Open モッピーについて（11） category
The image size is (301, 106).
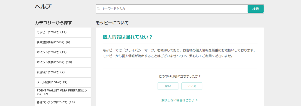(x=63, y=32)
